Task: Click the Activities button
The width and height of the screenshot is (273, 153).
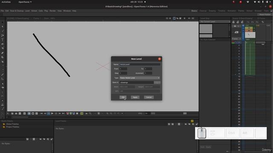Action: click(x=6, y=2)
